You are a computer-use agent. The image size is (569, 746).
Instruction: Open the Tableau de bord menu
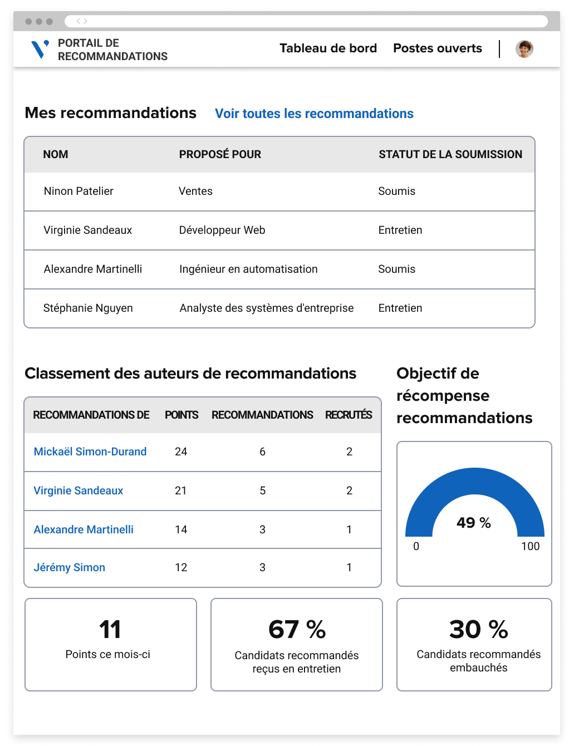click(328, 48)
